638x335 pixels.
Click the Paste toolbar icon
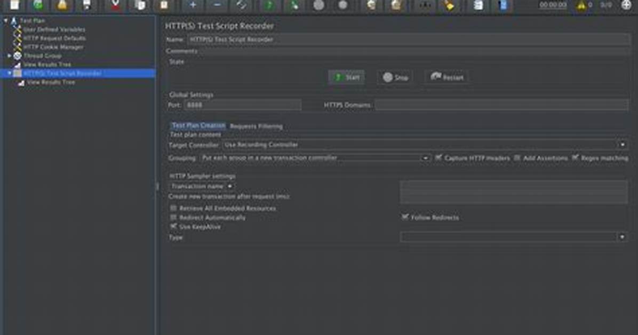coord(164,5)
